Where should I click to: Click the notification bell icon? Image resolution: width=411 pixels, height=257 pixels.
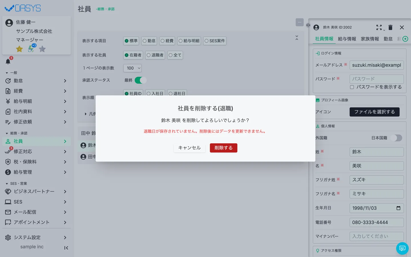coord(8,61)
